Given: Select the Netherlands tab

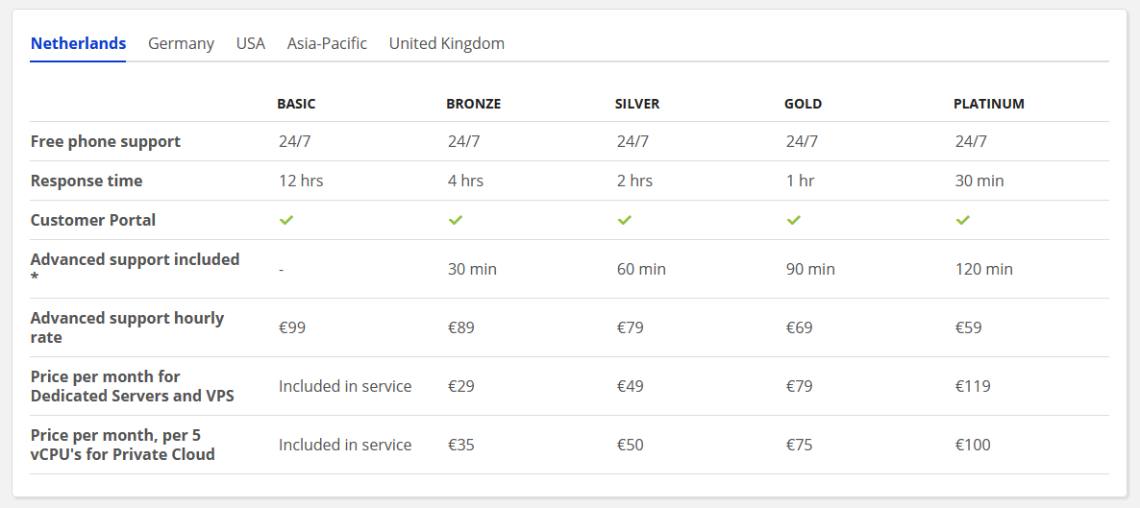Looking at the screenshot, I should [79, 43].
